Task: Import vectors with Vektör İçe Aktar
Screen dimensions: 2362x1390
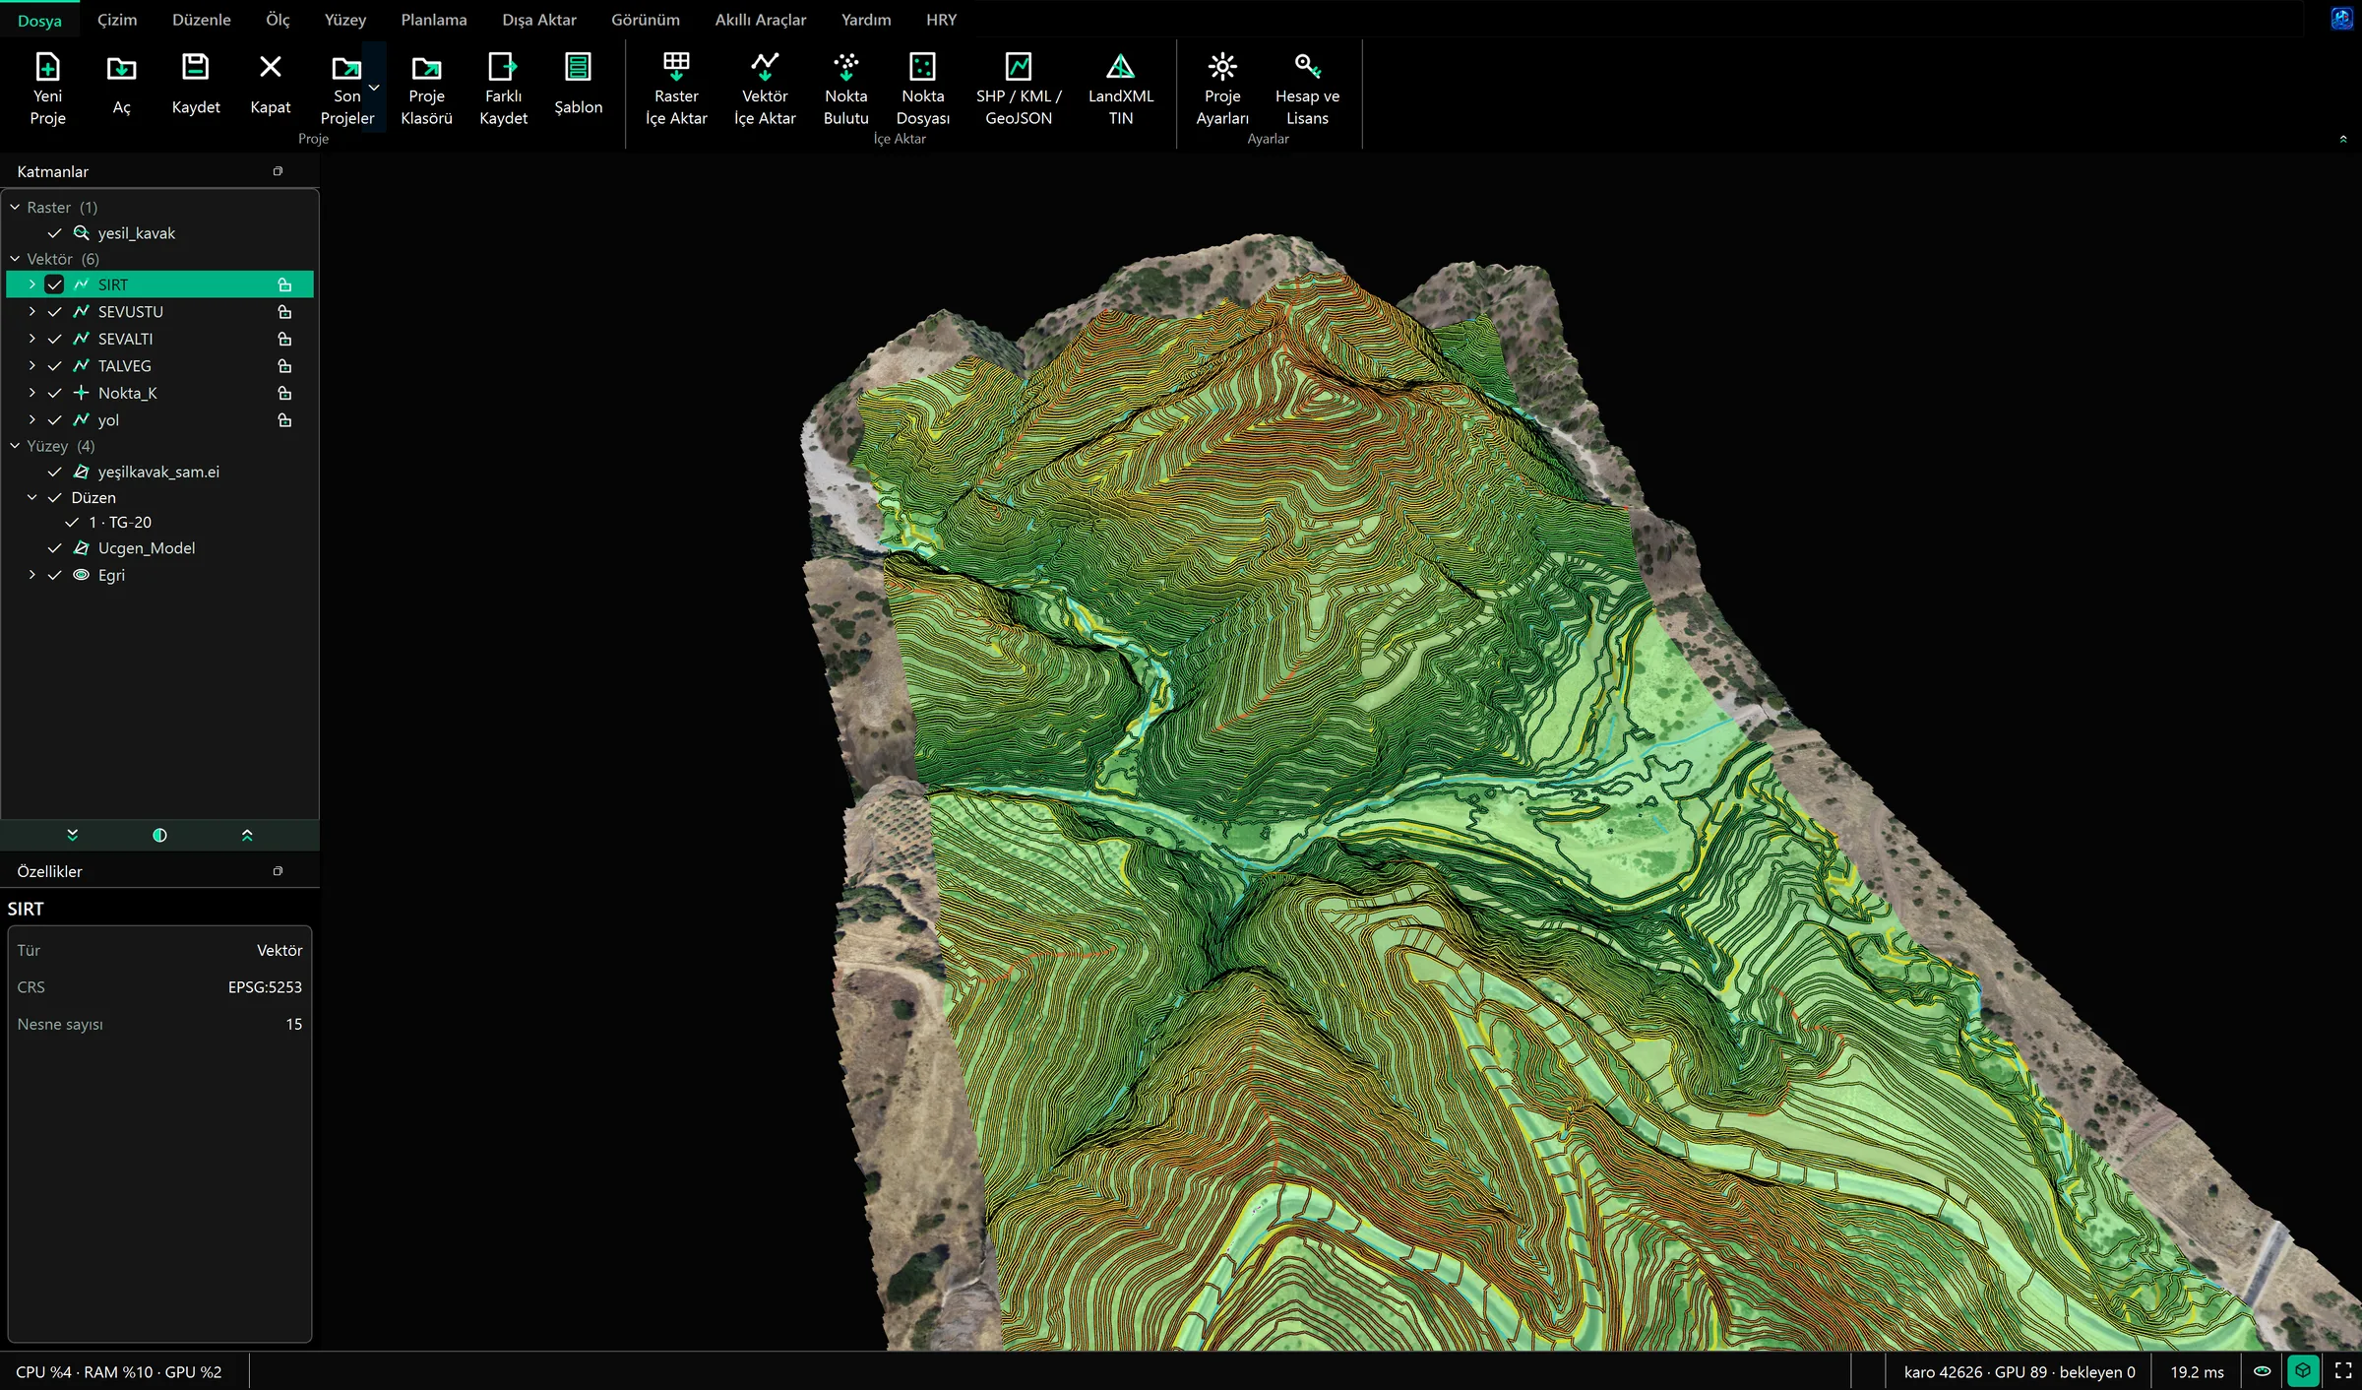Action: point(765,89)
